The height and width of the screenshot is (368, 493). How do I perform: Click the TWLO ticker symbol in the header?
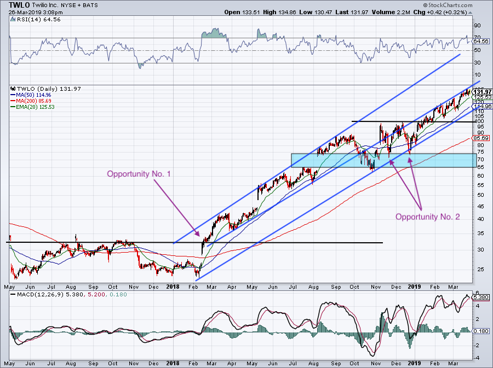pyautogui.click(x=20, y=5)
